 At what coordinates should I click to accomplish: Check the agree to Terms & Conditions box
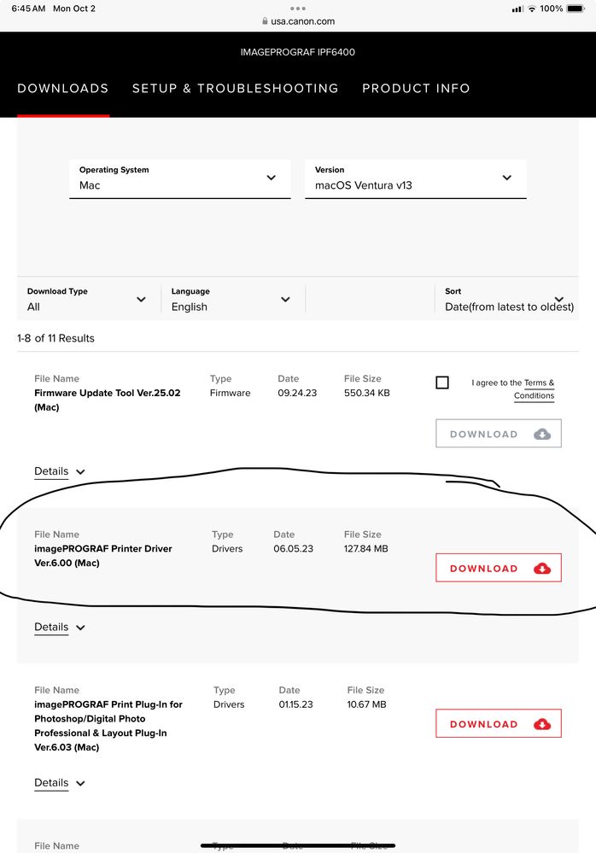[x=442, y=383]
